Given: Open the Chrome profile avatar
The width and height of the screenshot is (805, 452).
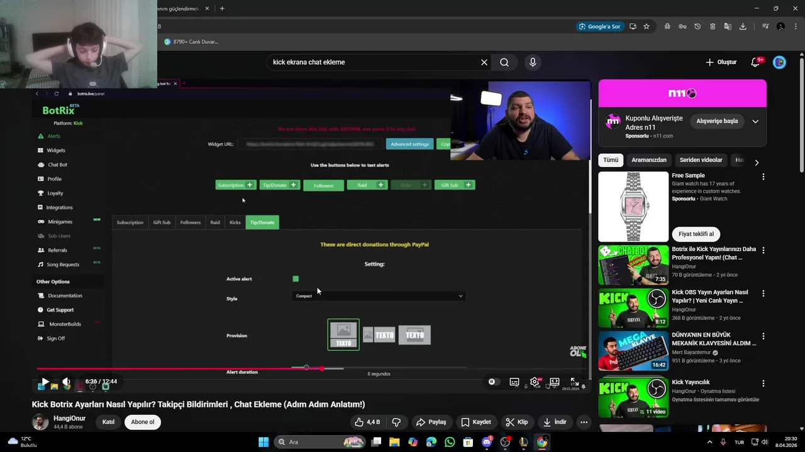Looking at the screenshot, I should [780, 26].
